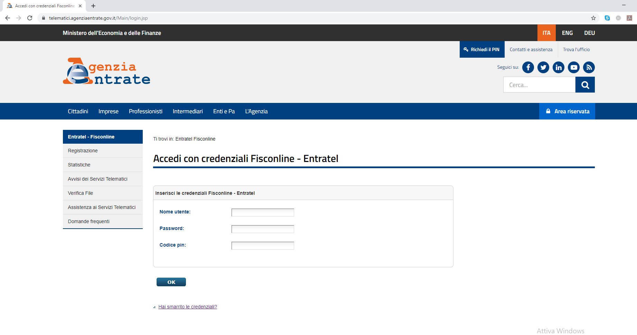Click the OK login button
This screenshot has height=335, width=637.
pos(171,282)
